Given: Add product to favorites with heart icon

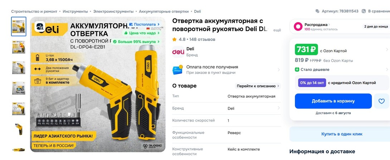Looking at the screenshot, I should click(x=381, y=101).
